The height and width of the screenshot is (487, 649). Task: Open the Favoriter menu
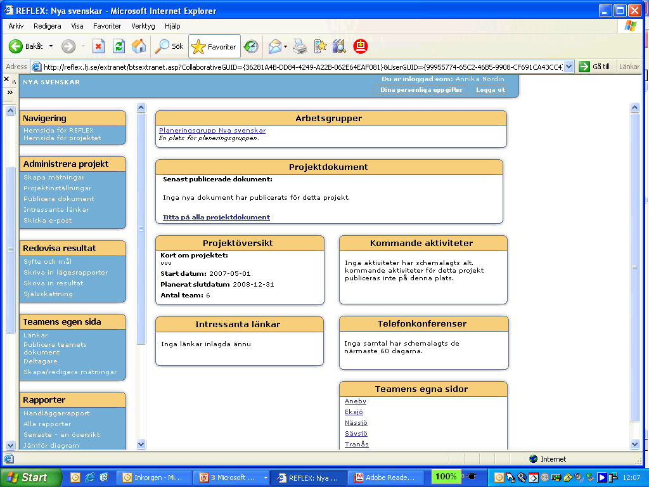click(106, 26)
